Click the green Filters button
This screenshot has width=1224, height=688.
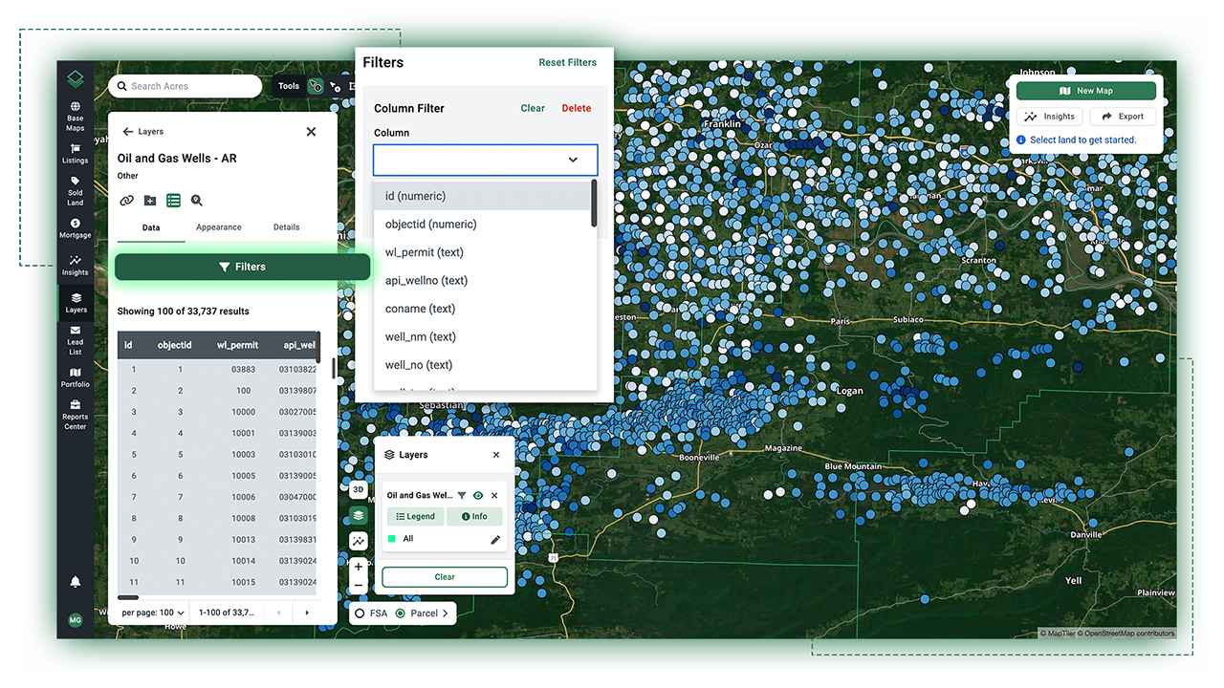(x=242, y=267)
